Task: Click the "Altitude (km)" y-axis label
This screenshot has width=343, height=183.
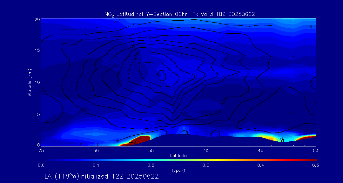Action: tap(30, 82)
